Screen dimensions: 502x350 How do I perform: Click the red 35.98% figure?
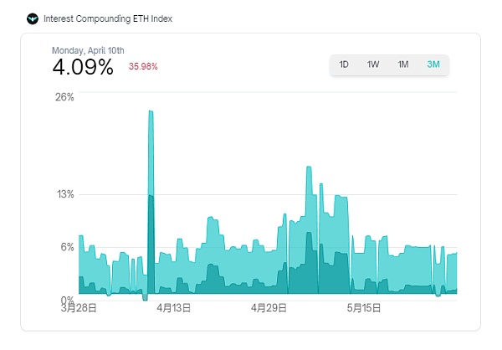click(142, 66)
